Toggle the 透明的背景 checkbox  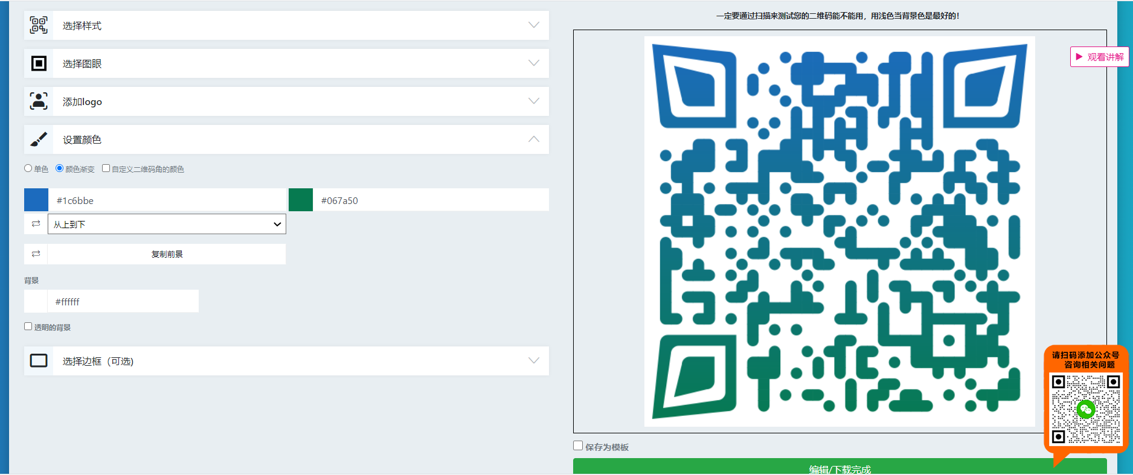pyautogui.click(x=28, y=327)
